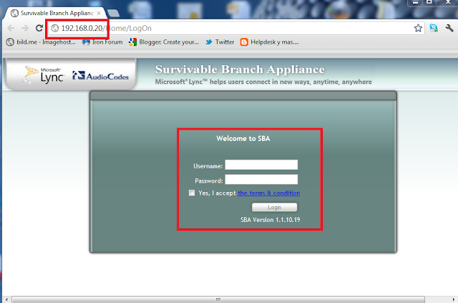Open a new browser tab
The image size is (458, 303).
tap(113, 13)
